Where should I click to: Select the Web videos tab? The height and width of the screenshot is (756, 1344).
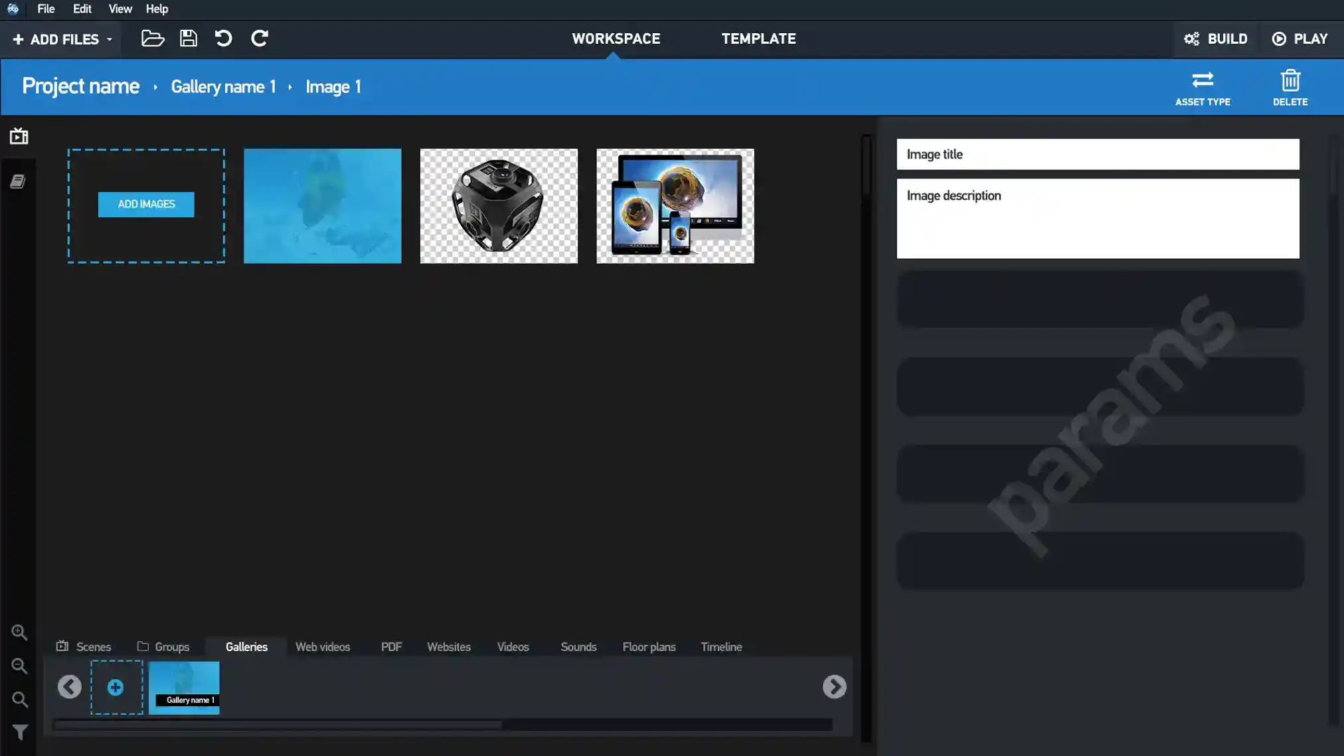click(x=322, y=646)
